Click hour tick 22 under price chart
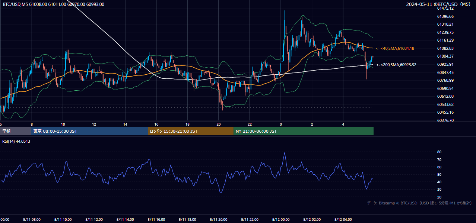Image resolution: width=476 pixels, height=223 pixels. pyautogui.click(x=250, y=124)
